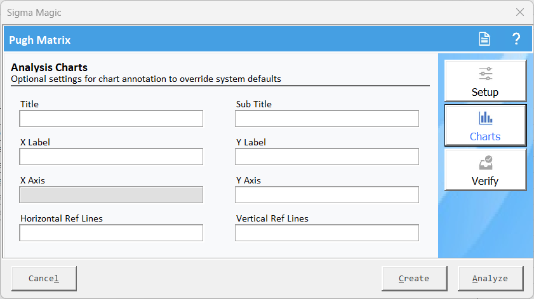Focus the Title input field
This screenshot has width=534, height=299.
111,119
